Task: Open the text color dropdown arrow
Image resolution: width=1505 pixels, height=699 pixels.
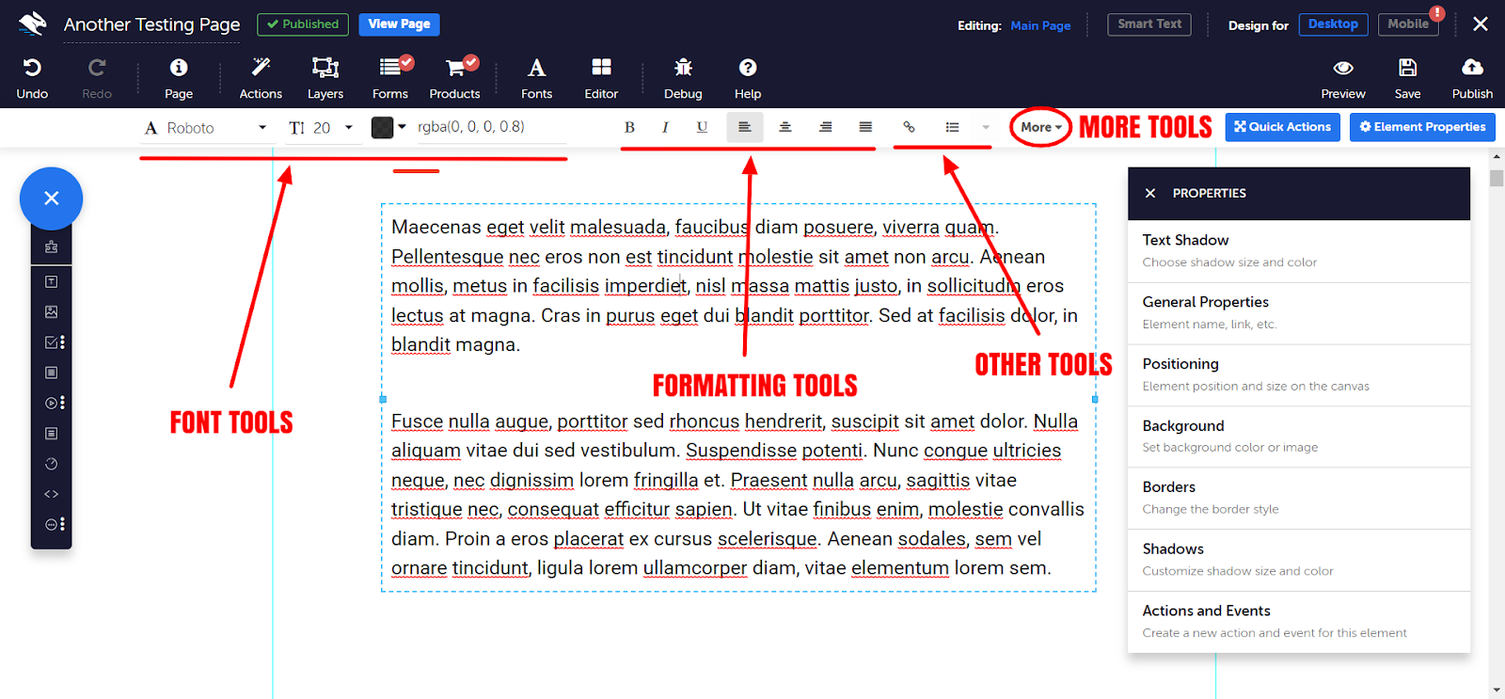Action: click(402, 127)
